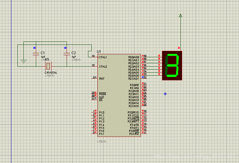Select the green 7-segment display component
The image size is (239, 163).
click(172, 66)
